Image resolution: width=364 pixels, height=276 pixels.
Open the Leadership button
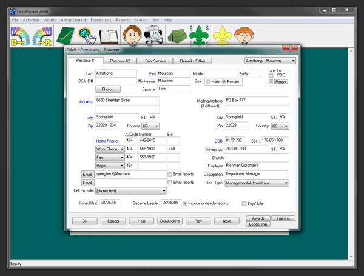coord(258,224)
